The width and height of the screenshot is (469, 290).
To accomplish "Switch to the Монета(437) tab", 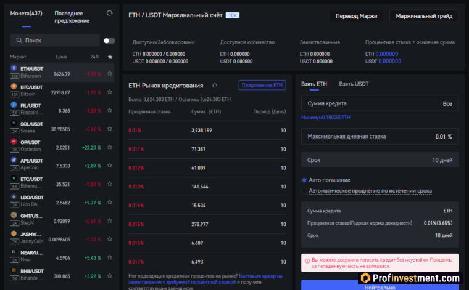I will click(x=27, y=14).
